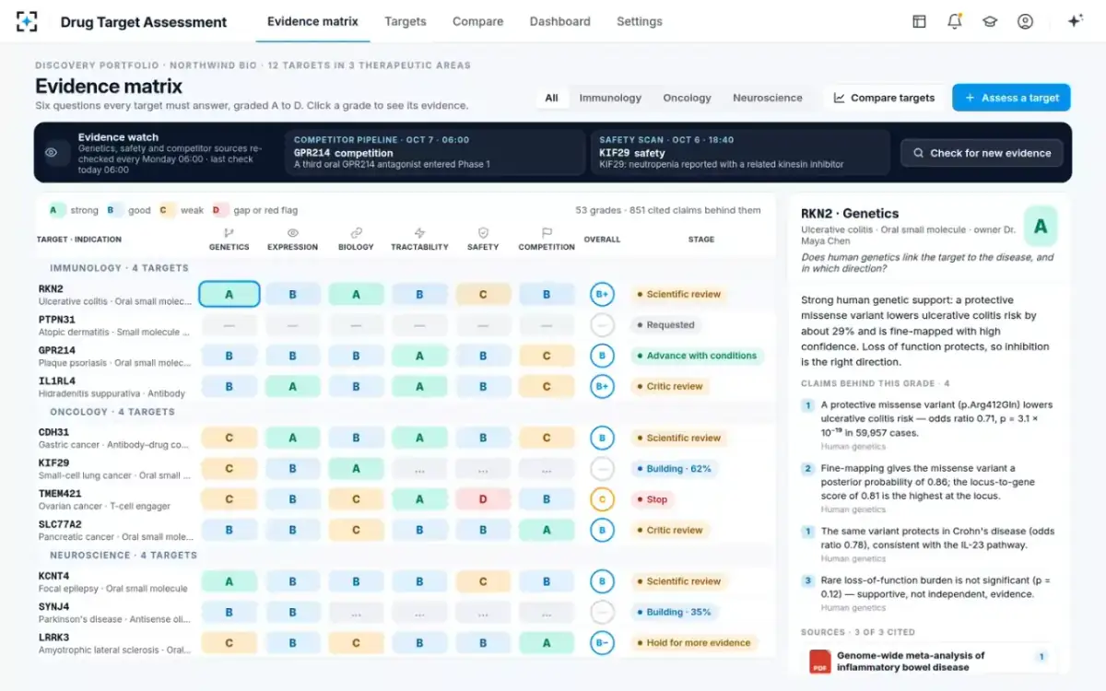This screenshot has width=1106, height=691.
Task: Select KCNT4 Genetics grade A cell
Action: point(229,581)
